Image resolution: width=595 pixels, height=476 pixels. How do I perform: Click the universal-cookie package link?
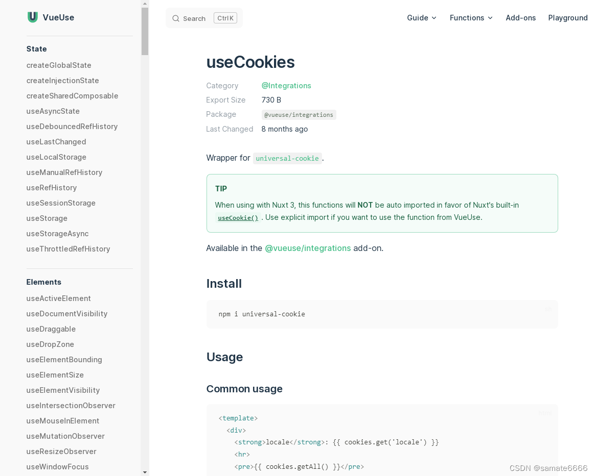(x=287, y=158)
